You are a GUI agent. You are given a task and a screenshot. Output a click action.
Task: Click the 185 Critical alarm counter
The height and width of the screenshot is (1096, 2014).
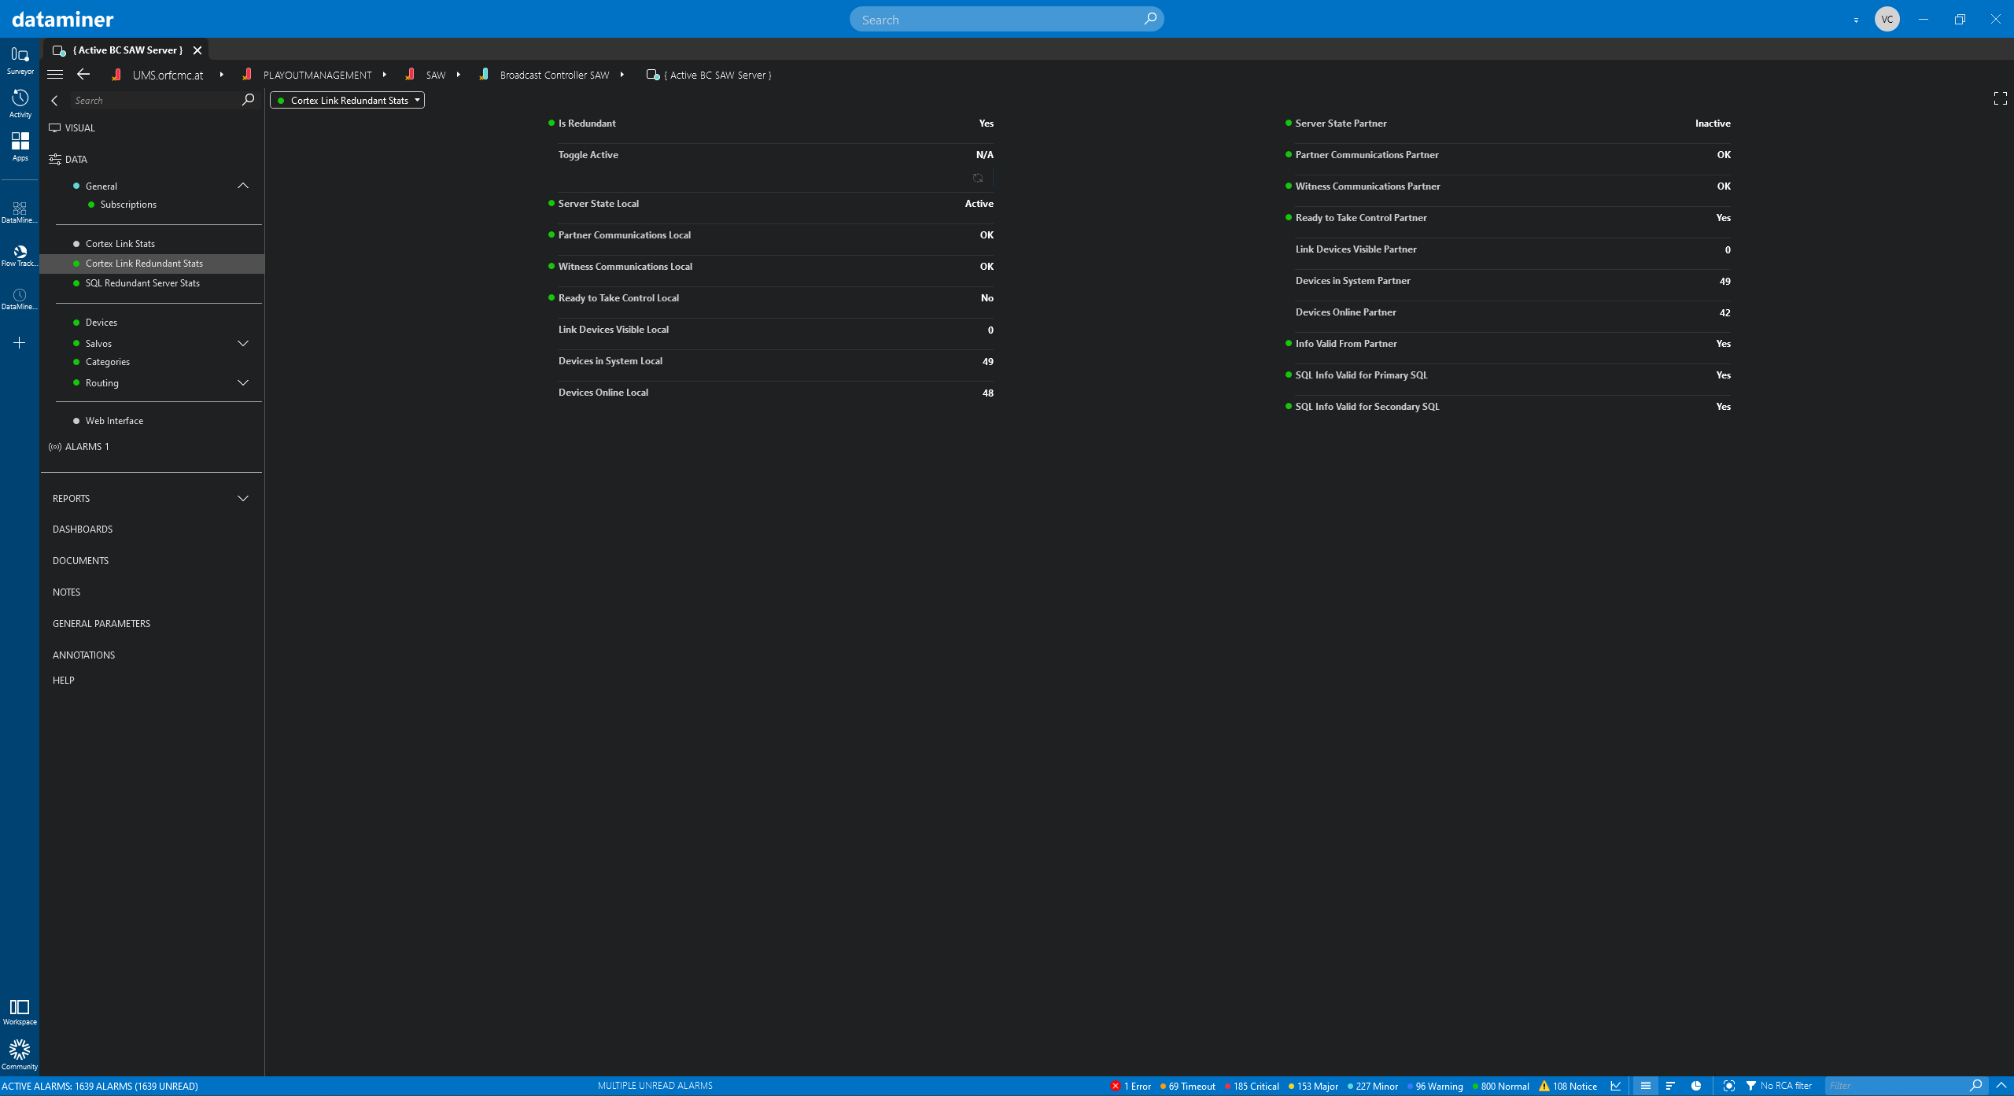tap(1252, 1086)
